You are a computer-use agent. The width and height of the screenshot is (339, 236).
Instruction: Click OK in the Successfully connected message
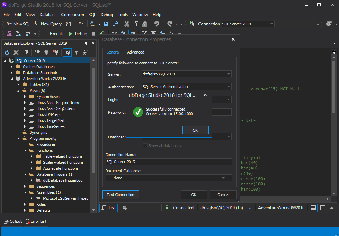pyautogui.click(x=195, y=130)
